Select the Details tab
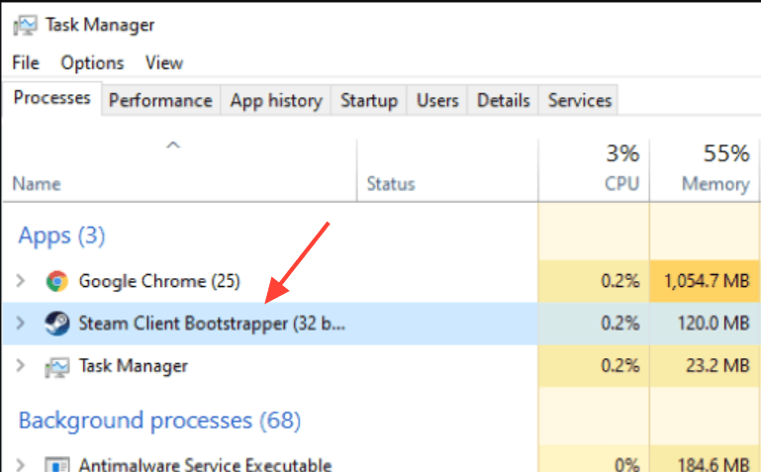This screenshot has height=472, width=761. tap(504, 100)
